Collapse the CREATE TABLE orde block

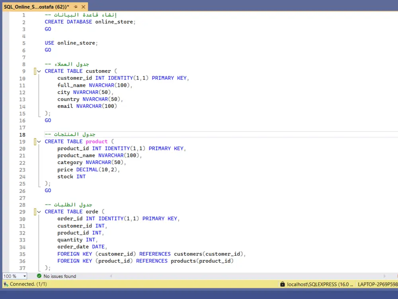[x=39, y=212]
